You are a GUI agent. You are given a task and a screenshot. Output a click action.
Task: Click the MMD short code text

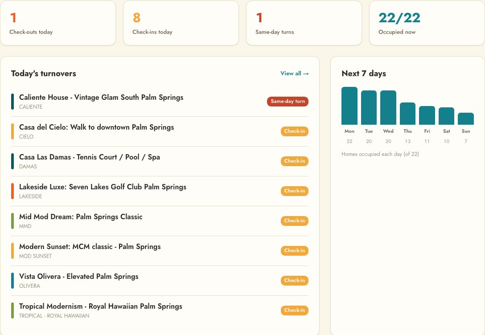pos(25,226)
